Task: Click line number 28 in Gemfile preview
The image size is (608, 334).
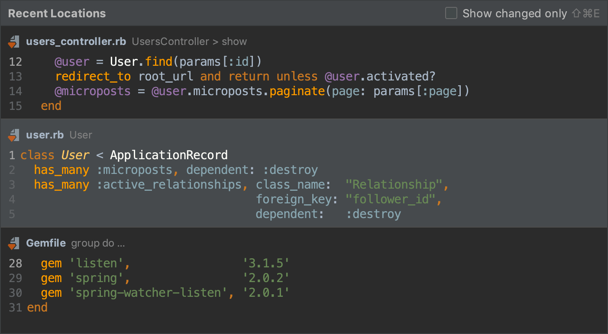Action: [x=16, y=263]
